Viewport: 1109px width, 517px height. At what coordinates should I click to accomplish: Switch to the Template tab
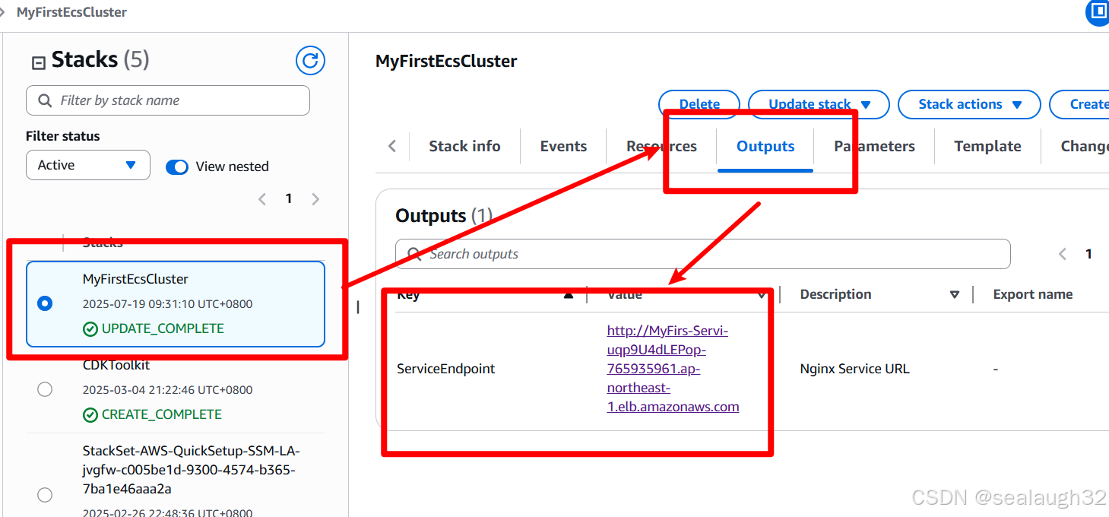(x=987, y=146)
